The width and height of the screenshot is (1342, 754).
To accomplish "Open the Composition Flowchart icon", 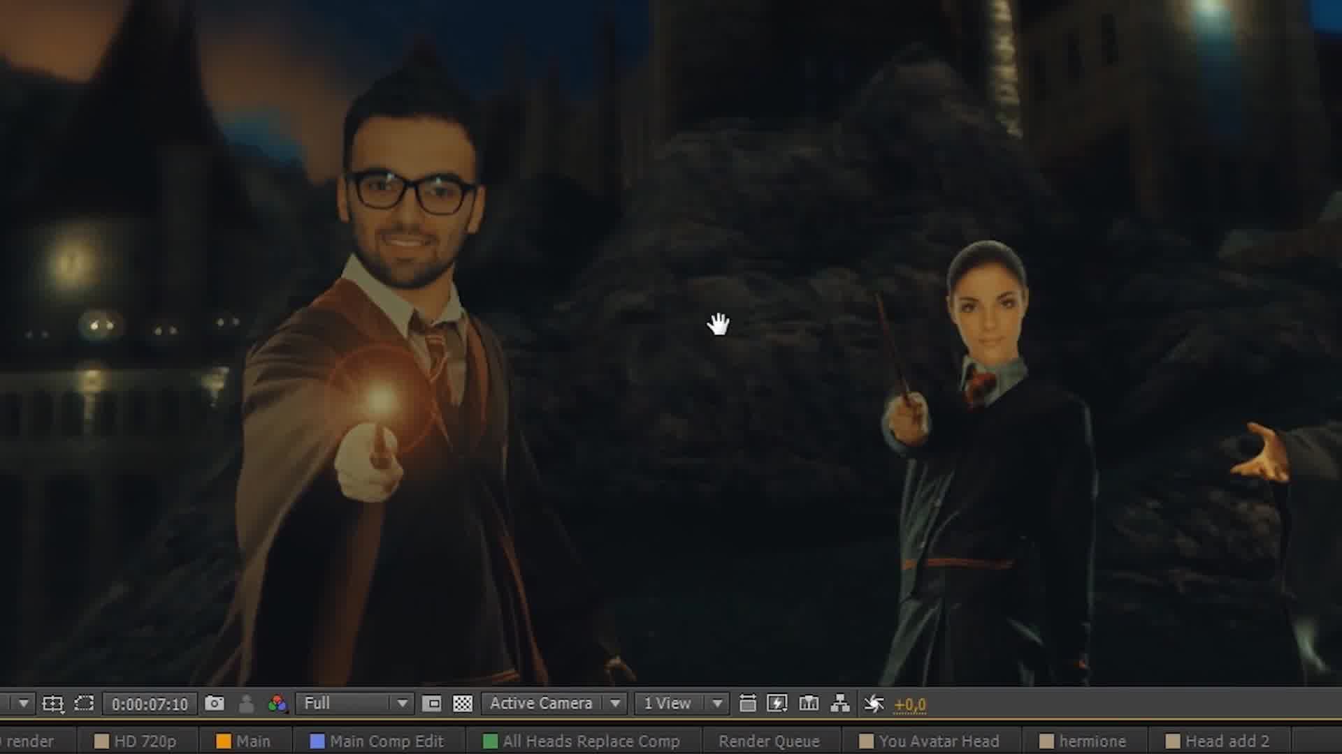I will (x=840, y=704).
